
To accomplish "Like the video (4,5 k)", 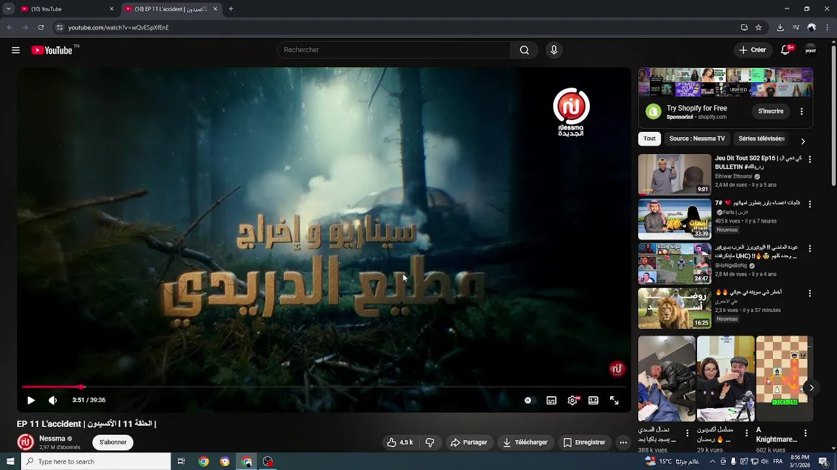I will coord(400,442).
